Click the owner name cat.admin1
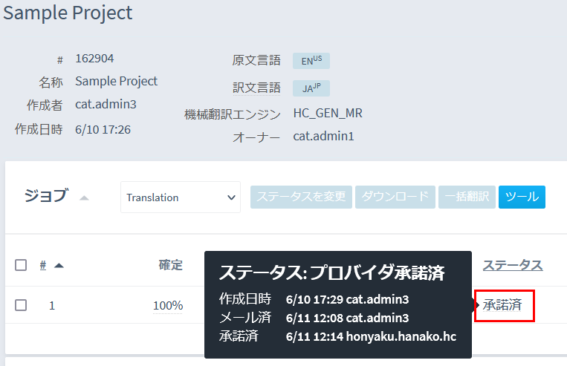567x366 pixels. 323,136
